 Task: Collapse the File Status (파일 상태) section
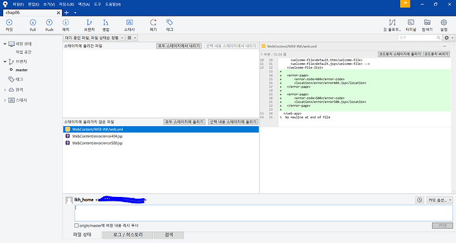coord(5,44)
